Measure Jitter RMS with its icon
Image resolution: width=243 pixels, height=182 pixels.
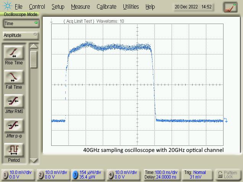coord(14,101)
